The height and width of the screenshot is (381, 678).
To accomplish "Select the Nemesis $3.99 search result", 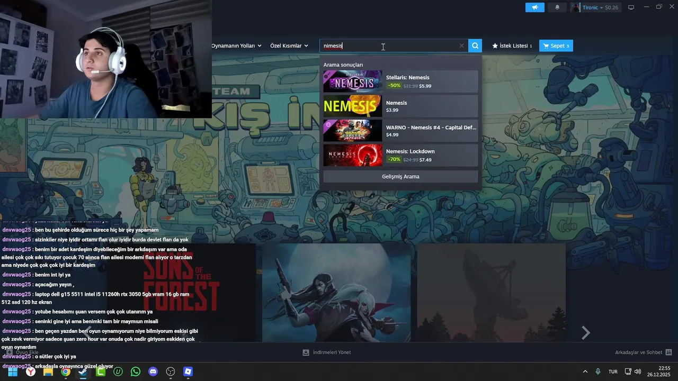I will 400,106.
